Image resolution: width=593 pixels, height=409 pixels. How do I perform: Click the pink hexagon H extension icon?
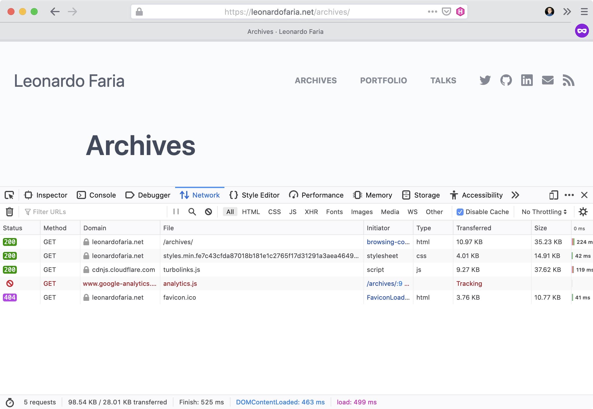point(460,12)
